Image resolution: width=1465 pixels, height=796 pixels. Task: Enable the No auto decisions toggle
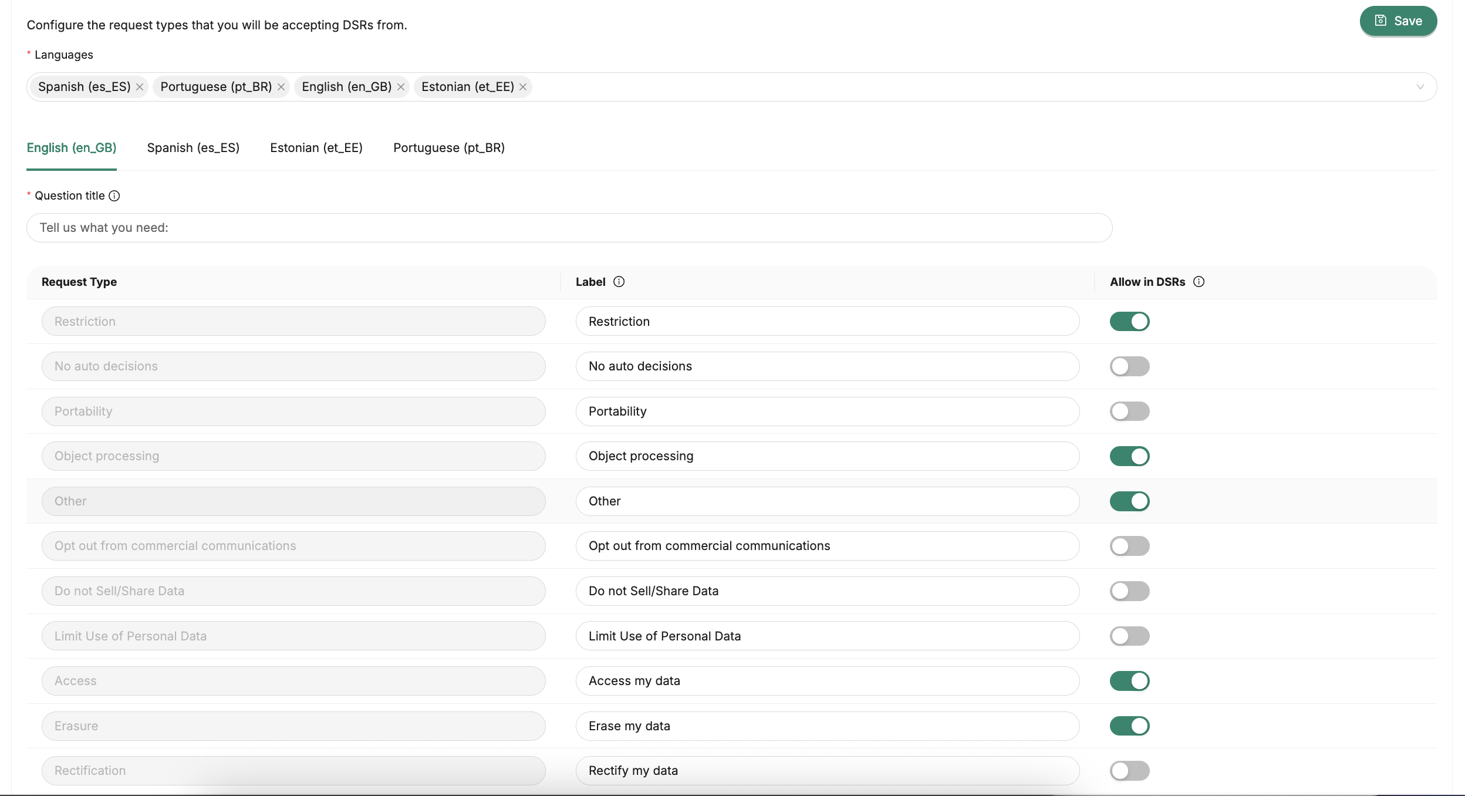pos(1129,366)
